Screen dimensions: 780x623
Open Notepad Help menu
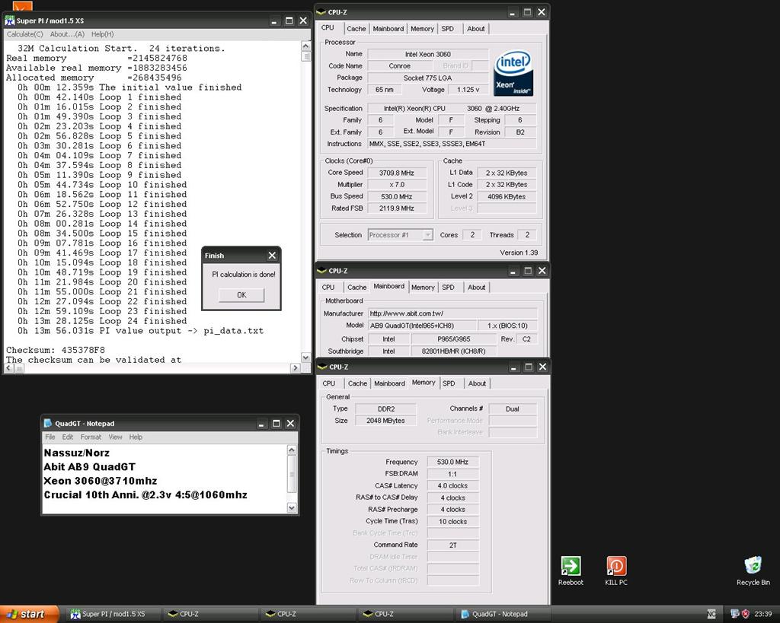pyautogui.click(x=136, y=437)
